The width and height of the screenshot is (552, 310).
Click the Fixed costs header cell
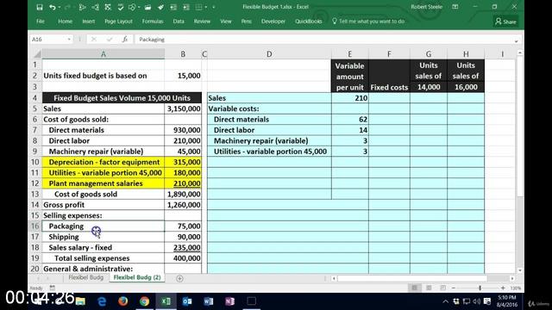389,76
